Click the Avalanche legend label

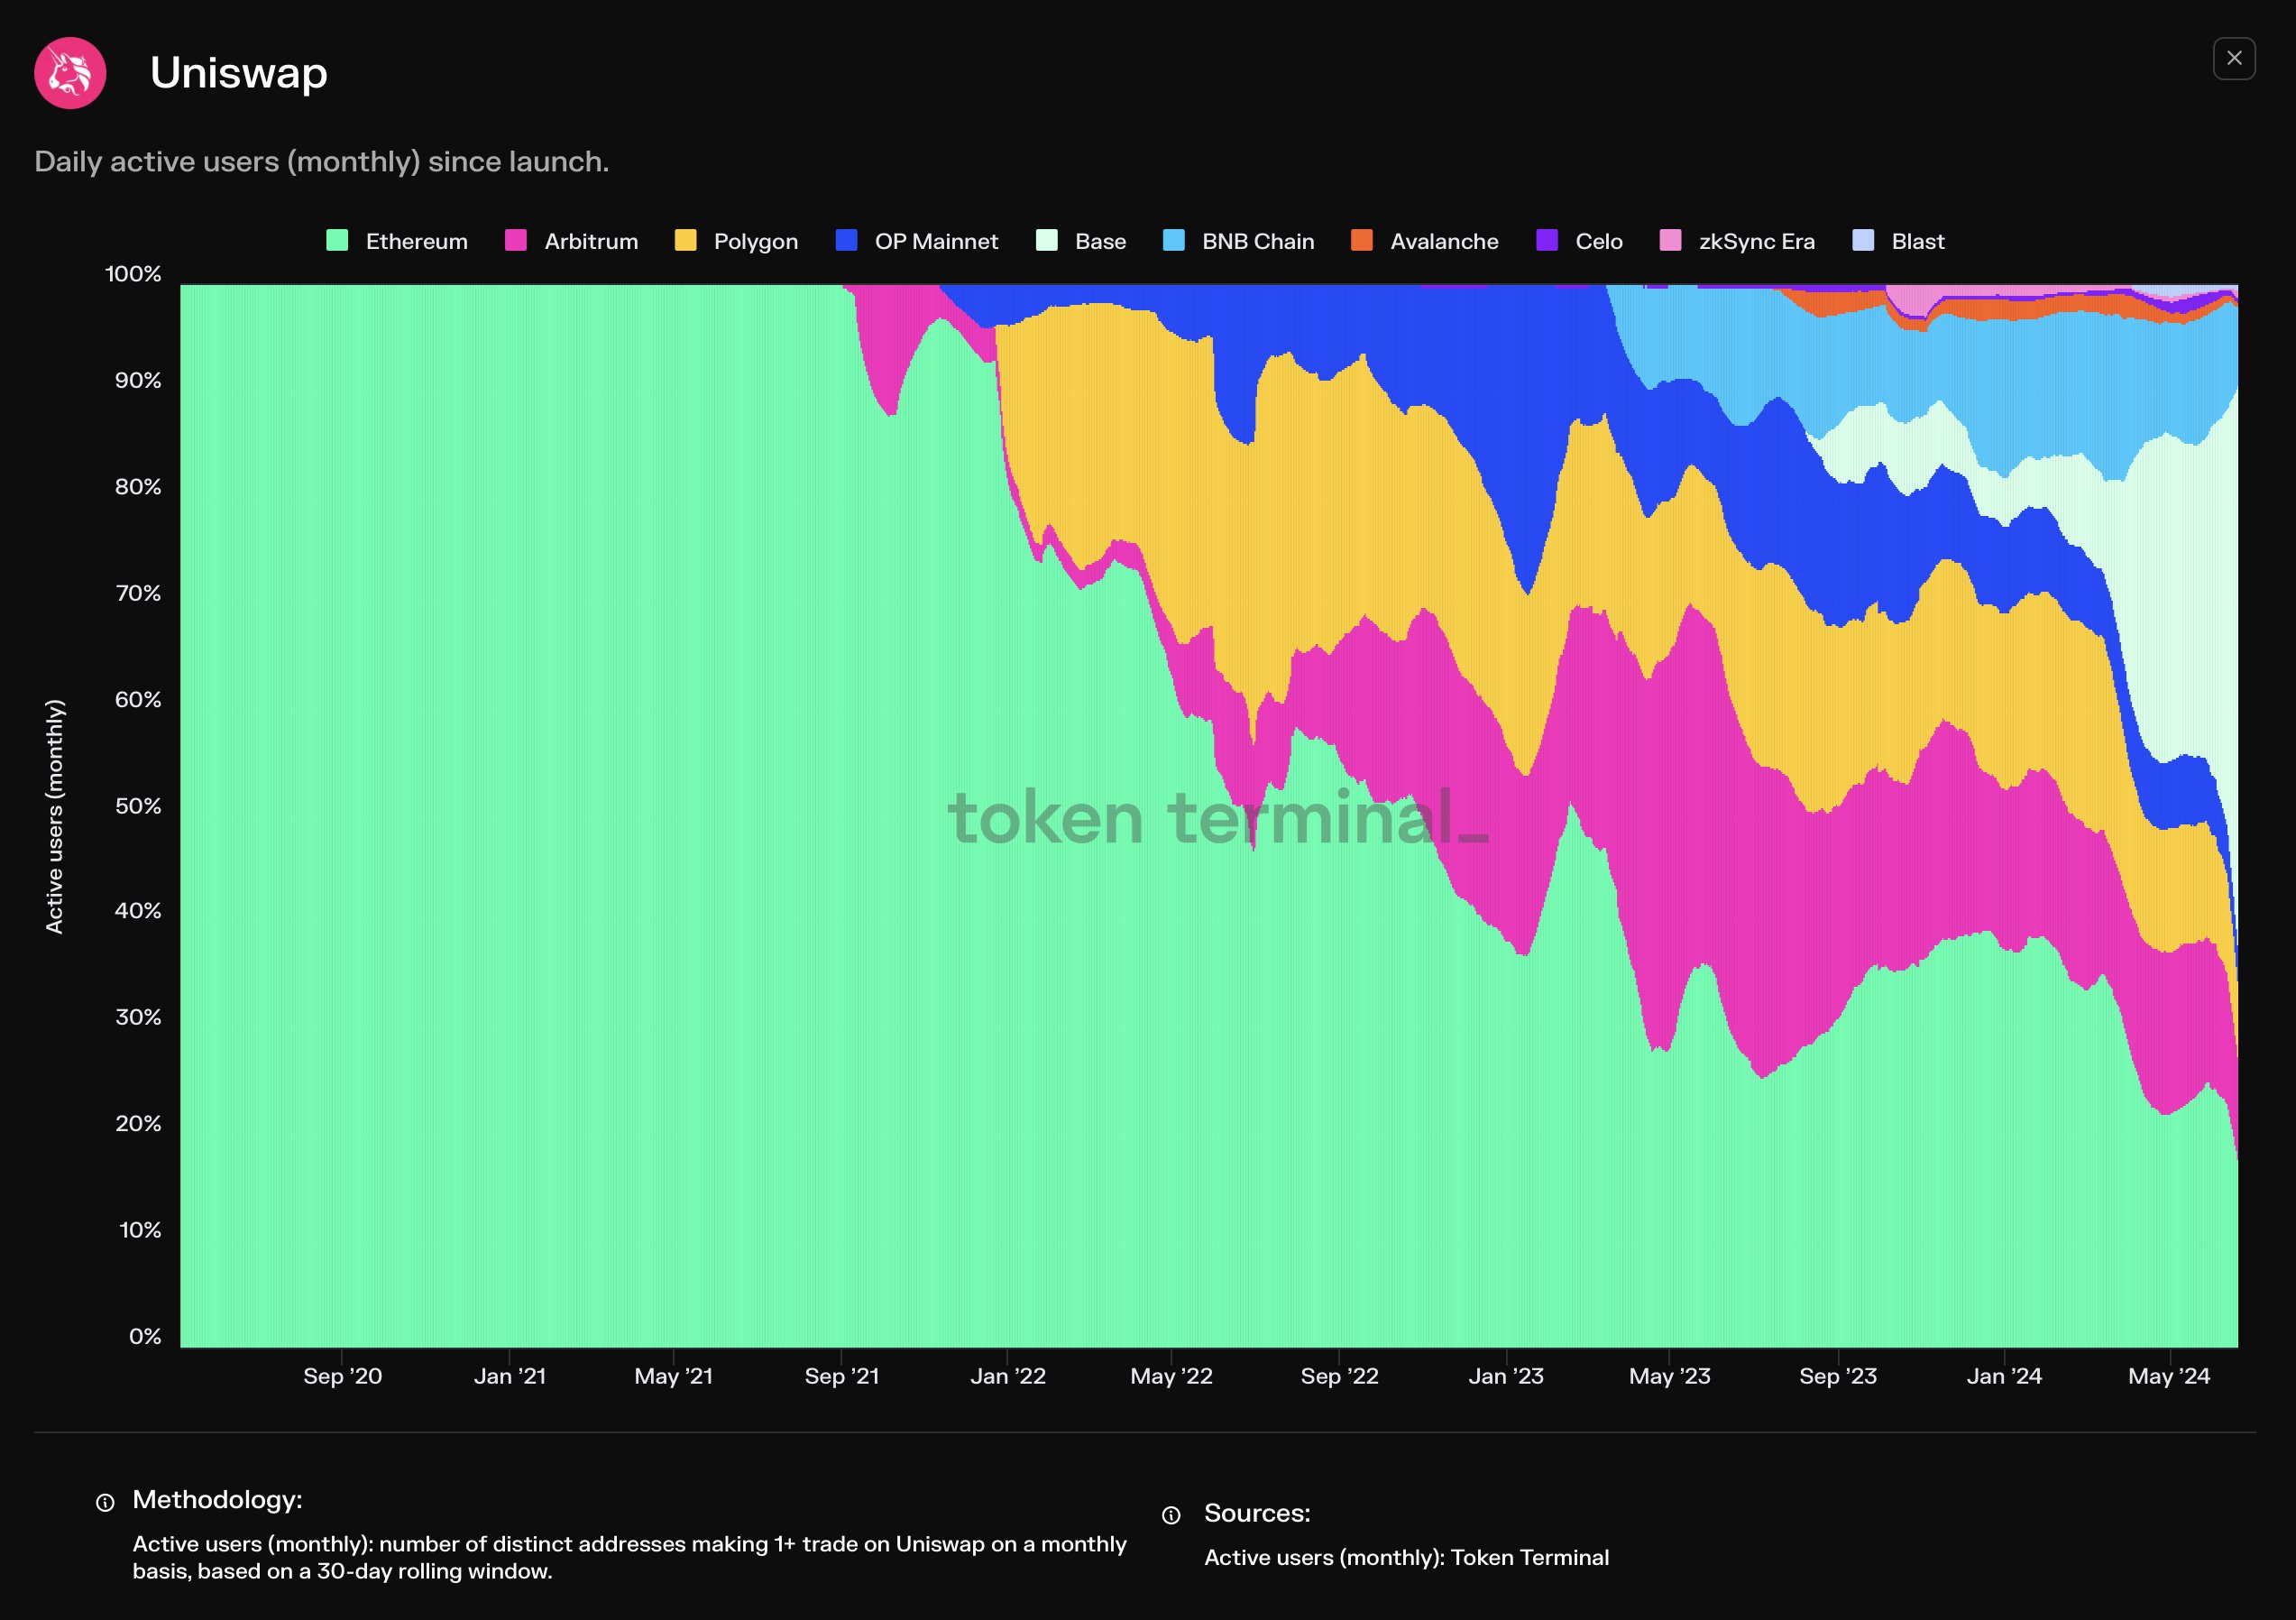click(x=1444, y=242)
